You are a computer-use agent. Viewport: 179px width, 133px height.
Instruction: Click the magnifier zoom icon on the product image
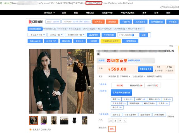pyautogui.click(x=91, y=111)
